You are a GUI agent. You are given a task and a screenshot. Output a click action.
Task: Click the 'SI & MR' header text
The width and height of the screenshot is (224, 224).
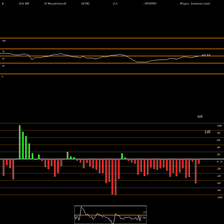click(x=24, y=4)
